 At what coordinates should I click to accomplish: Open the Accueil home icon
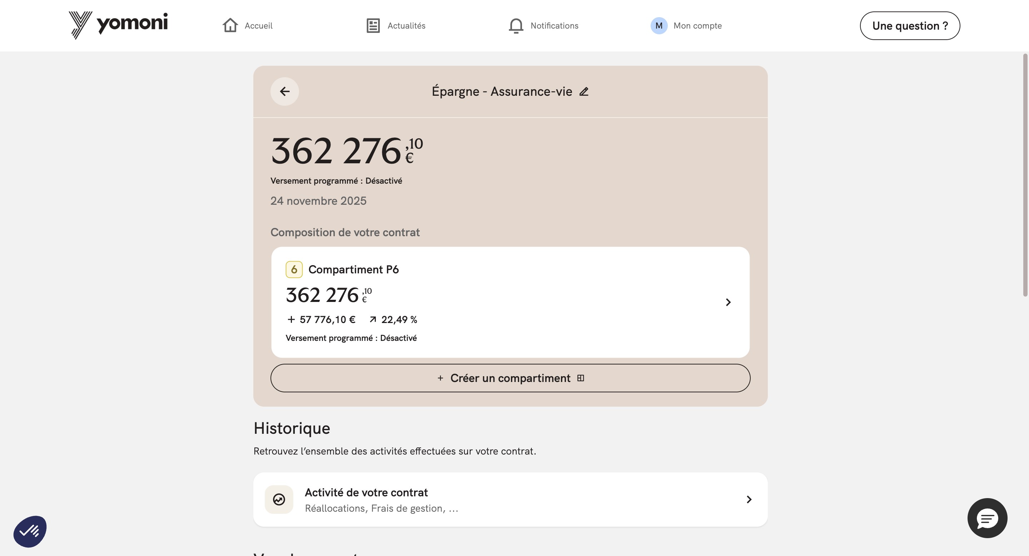pos(230,26)
